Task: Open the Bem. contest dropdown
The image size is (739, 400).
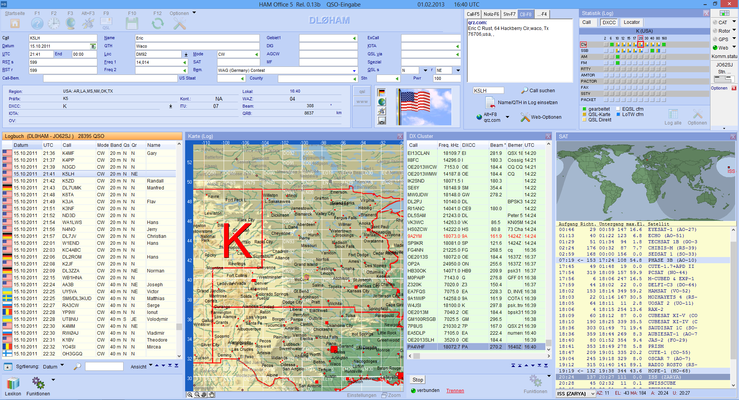Action: 354,71
